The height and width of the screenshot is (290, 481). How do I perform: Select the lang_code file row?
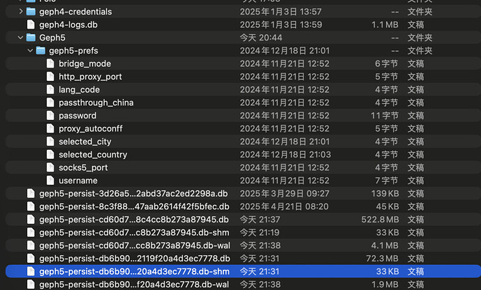click(79, 90)
